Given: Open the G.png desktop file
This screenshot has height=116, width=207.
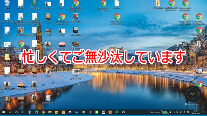Looking at the screenshot, I should [48, 5].
